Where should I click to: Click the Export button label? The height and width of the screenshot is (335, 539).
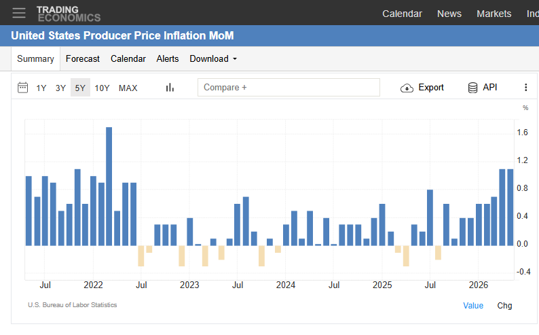(x=430, y=88)
